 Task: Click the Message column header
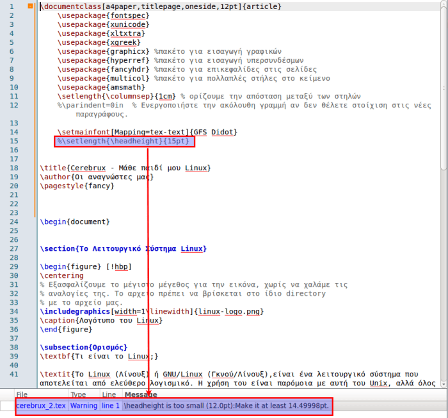tap(141, 395)
